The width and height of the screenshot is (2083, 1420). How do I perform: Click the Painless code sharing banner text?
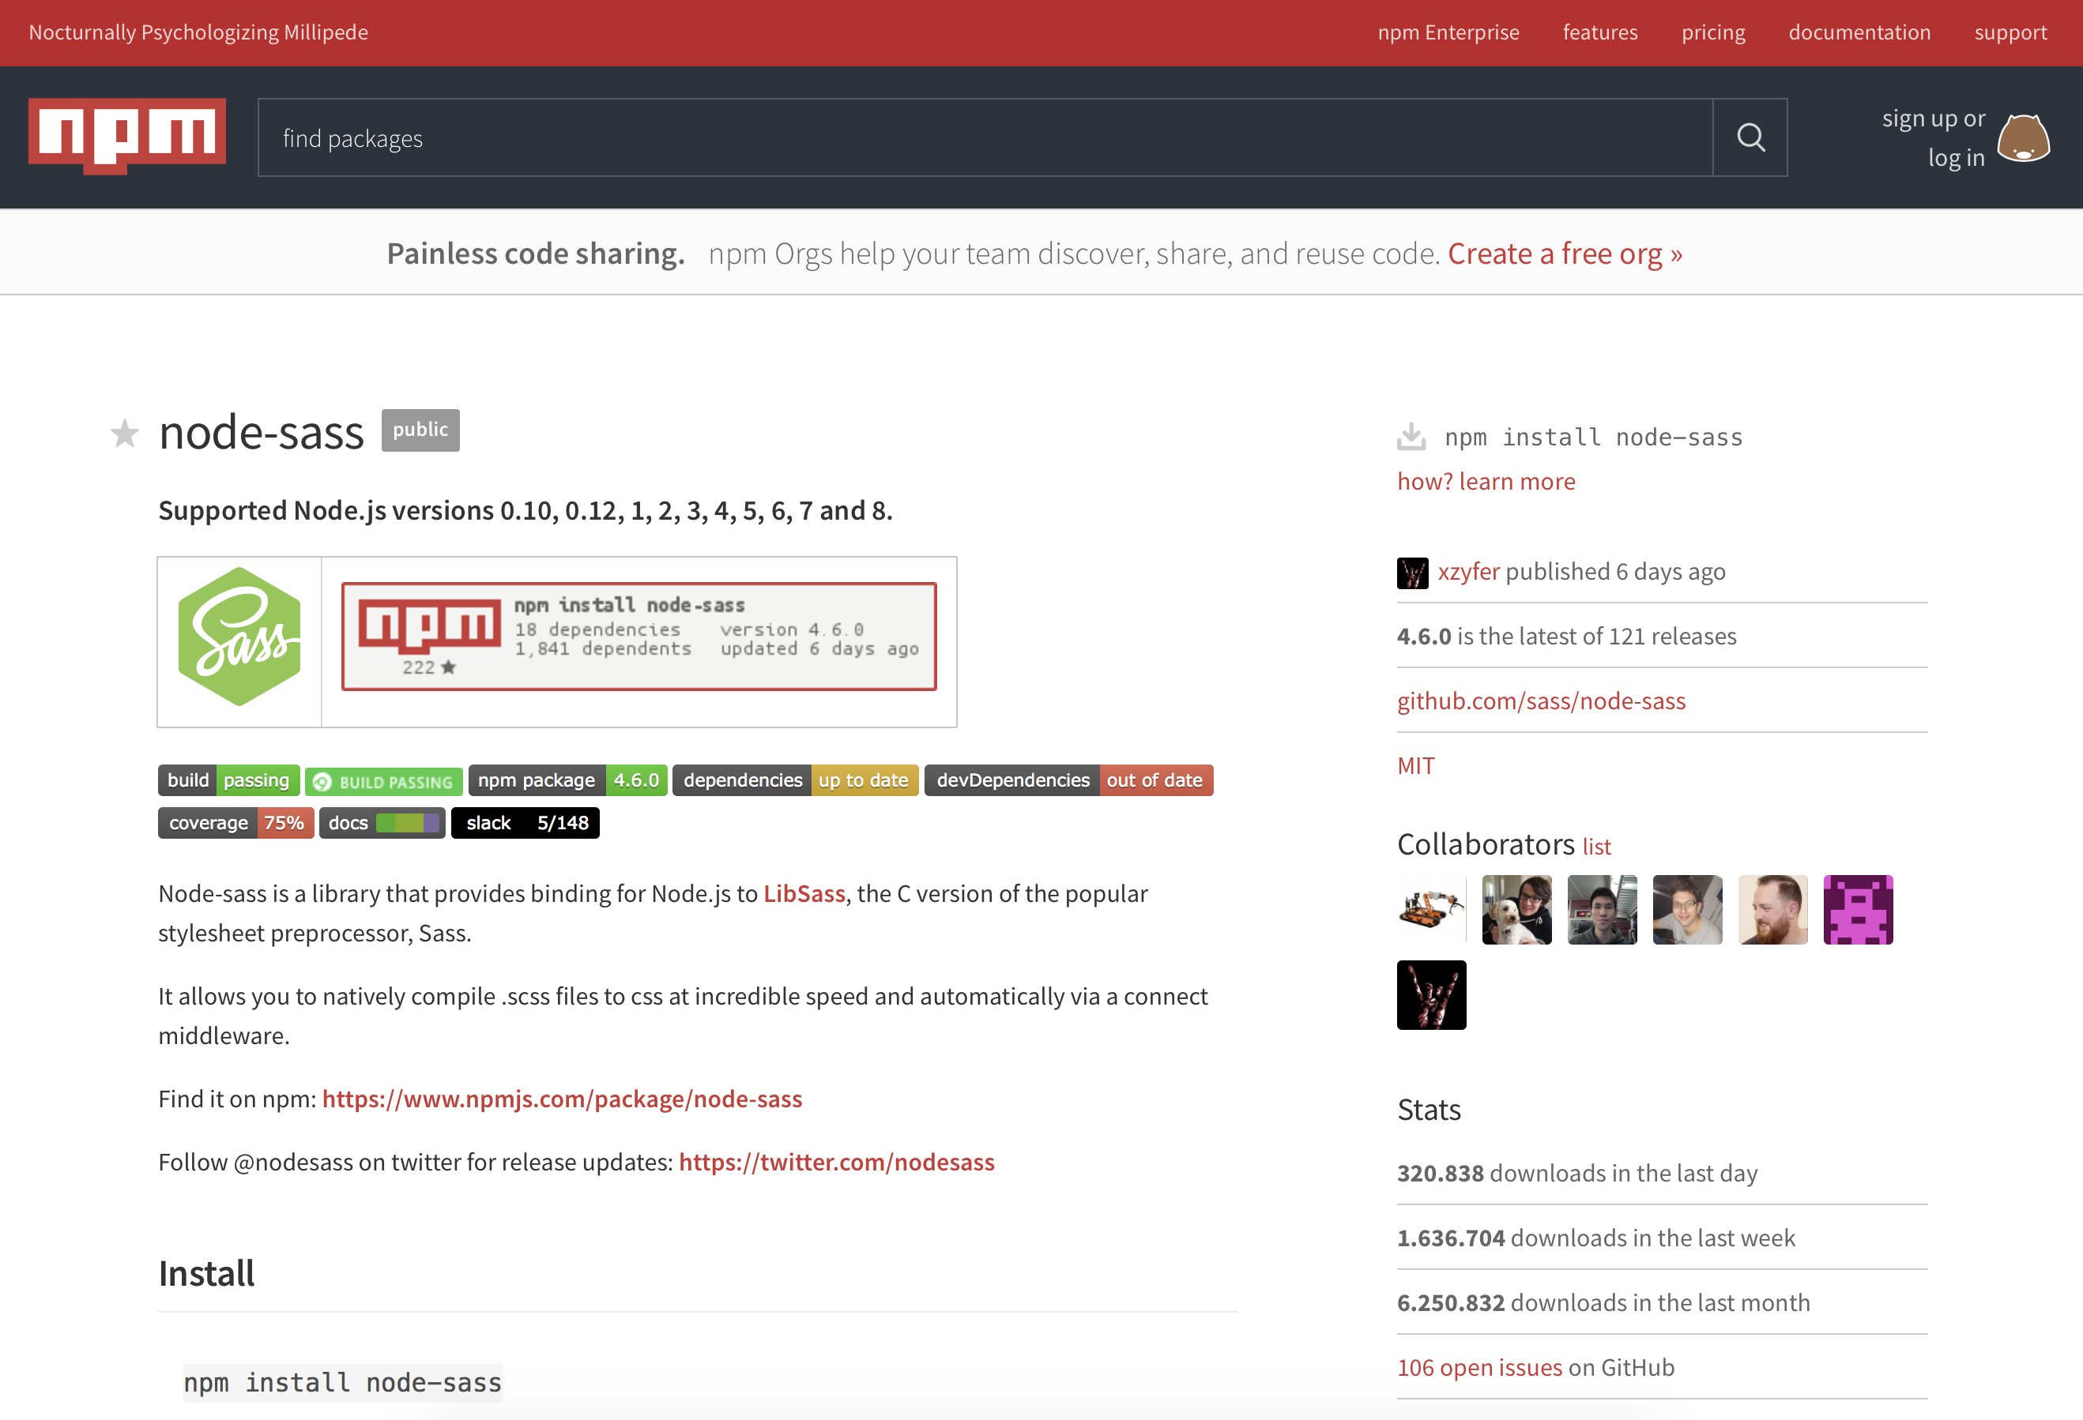(x=535, y=254)
